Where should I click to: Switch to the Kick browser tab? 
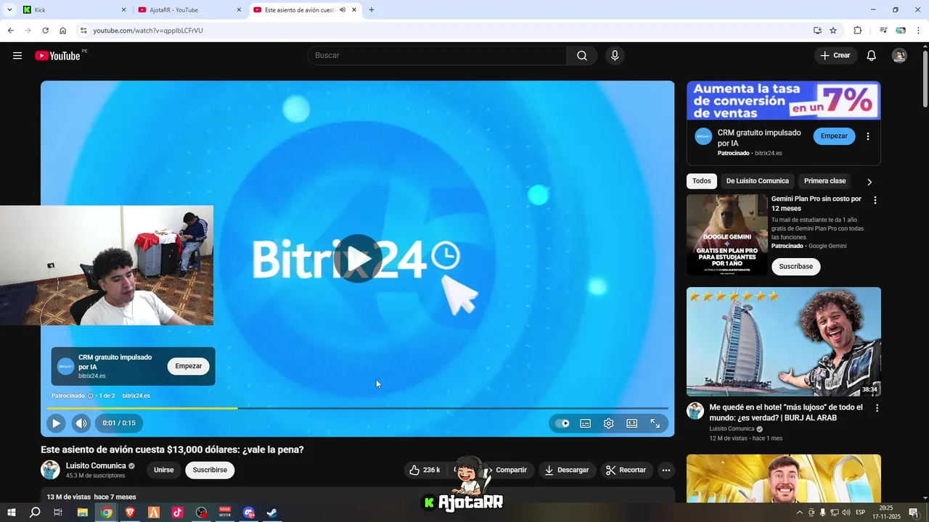tap(73, 10)
